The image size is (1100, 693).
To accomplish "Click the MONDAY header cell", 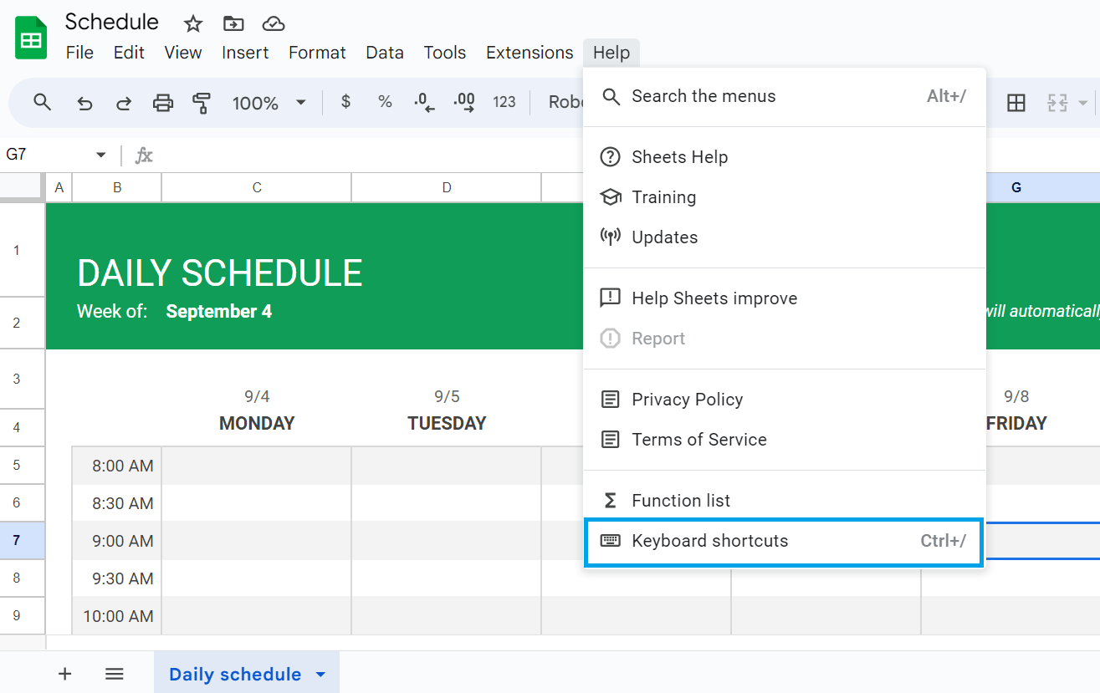I will tap(257, 423).
